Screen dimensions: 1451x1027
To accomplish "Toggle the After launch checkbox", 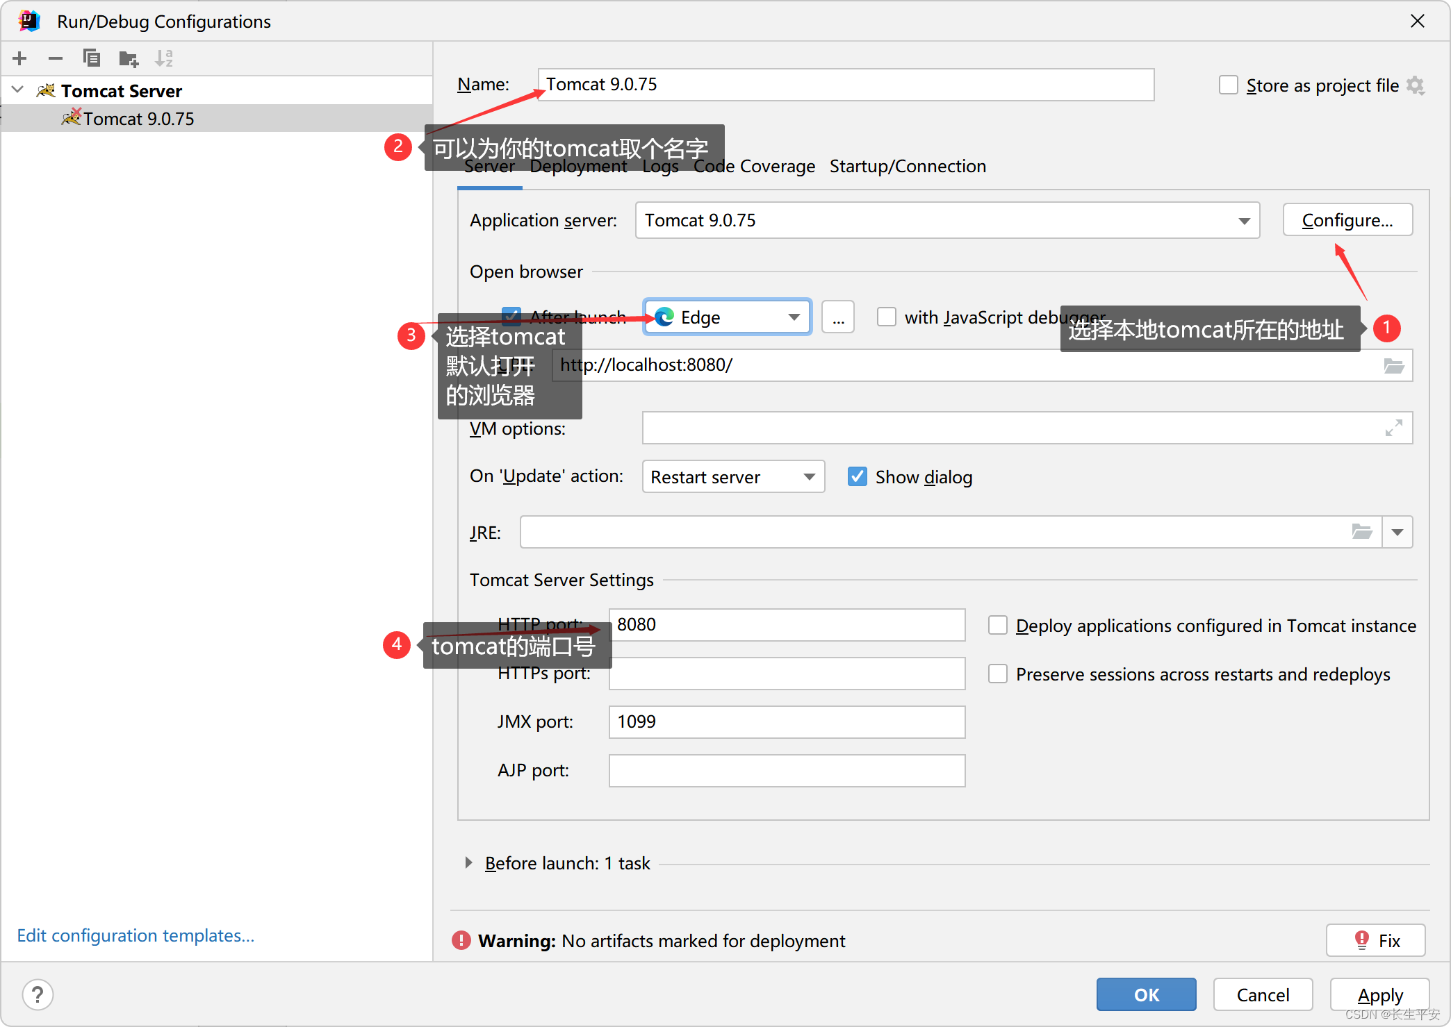I will [511, 317].
